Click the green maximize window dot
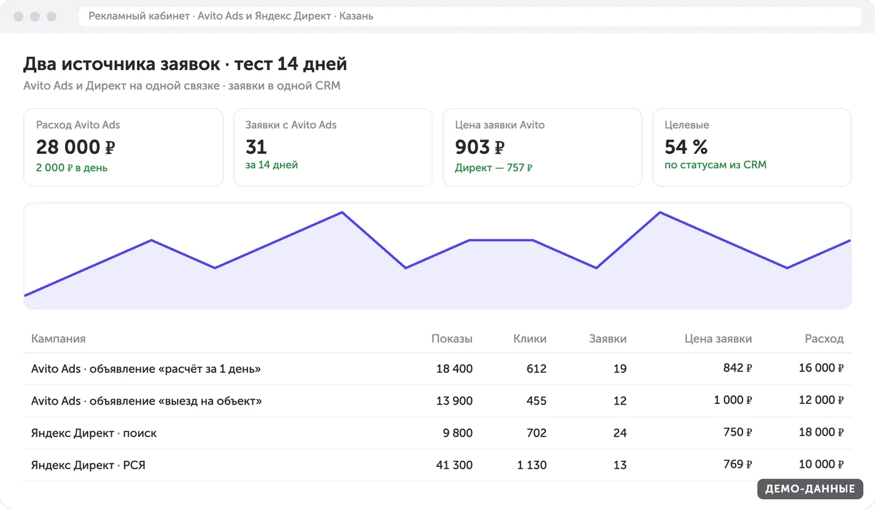The height and width of the screenshot is (509, 875). (51, 16)
